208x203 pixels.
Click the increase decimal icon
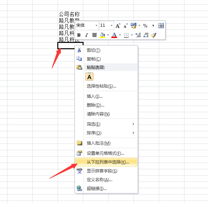click(x=138, y=35)
